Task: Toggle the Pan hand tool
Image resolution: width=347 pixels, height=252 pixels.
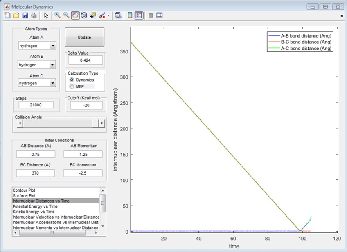Action: coord(75,15)
